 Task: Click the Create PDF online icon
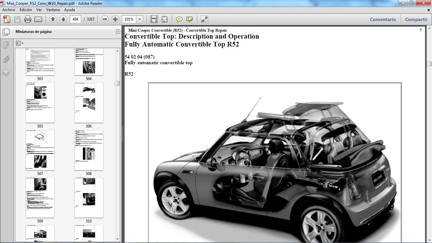(7, 19)
